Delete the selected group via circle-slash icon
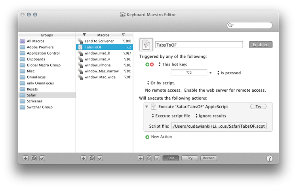Image resolution: width=297 pixels, height=189 pixels. [34, 158]
